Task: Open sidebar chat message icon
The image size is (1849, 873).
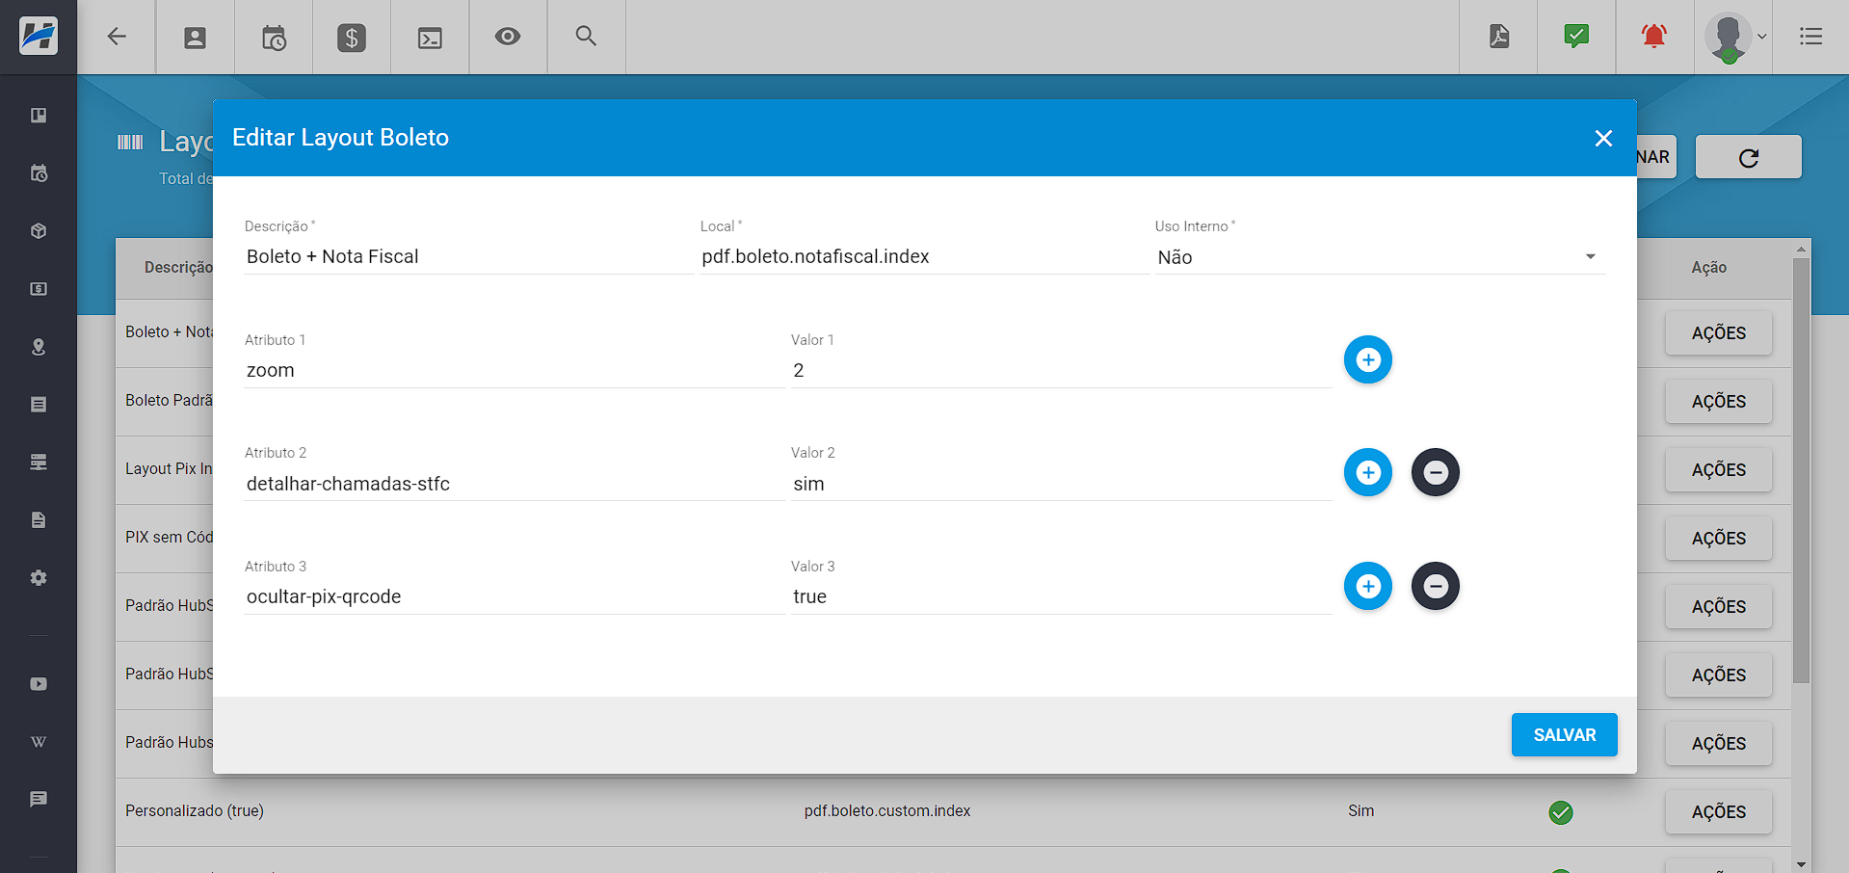Action: [39, 800]
